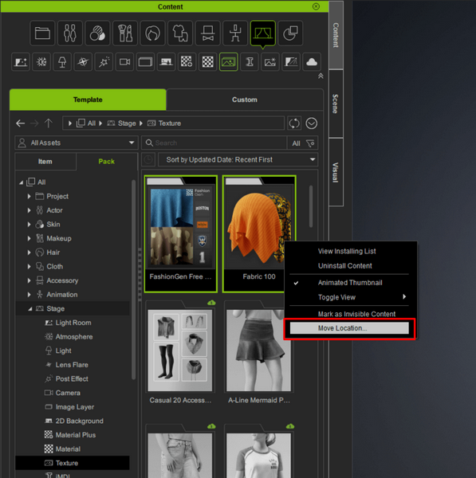Select the Camera sub-category icon
Screen dimensions: 476x478
pyautogui.click(x=124, y=62)
